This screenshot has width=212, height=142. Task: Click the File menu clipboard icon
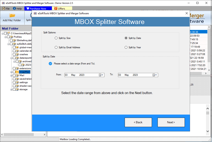tap(4, 8)
